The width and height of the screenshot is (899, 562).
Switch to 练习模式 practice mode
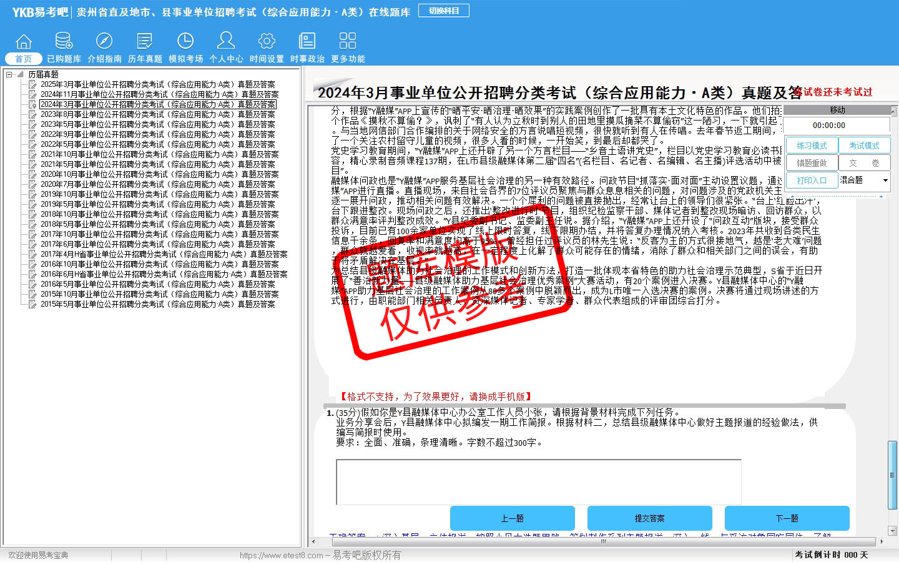811,145
